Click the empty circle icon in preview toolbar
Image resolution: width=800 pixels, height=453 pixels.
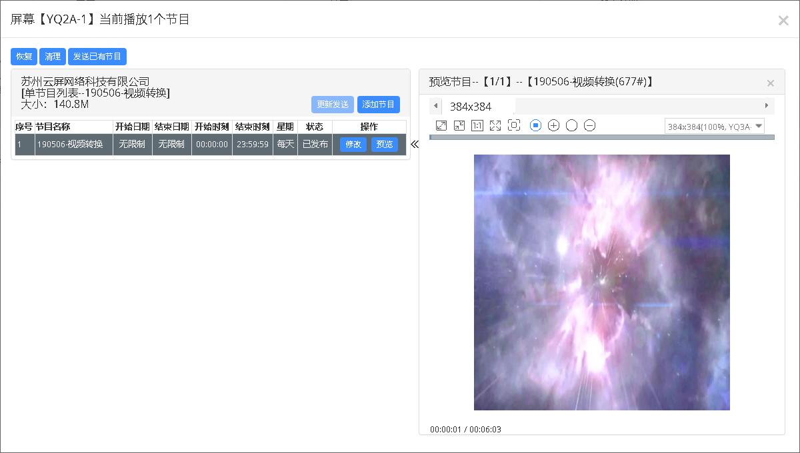[571, 125]
